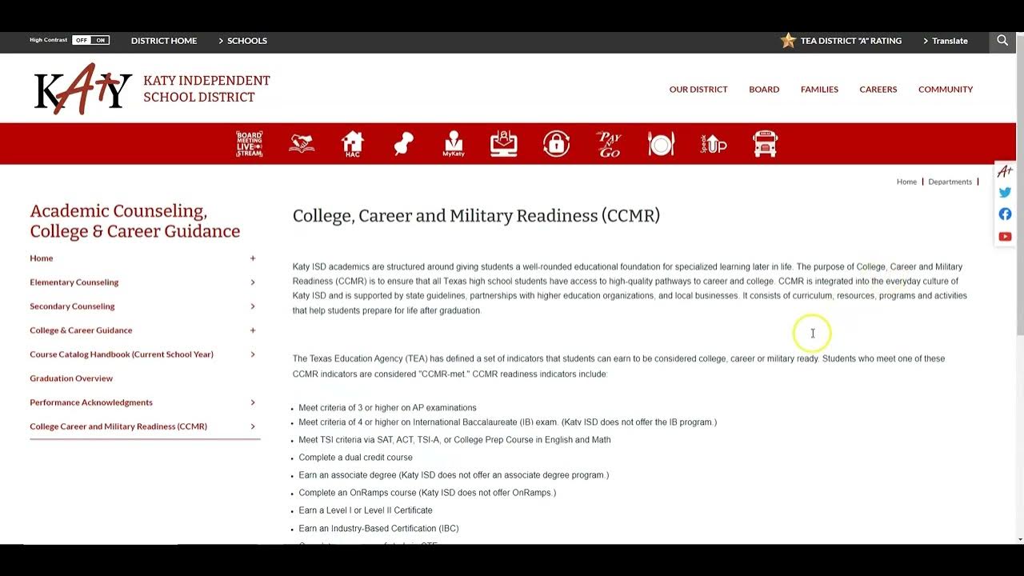
Task: Click the Departments breadcrumb link
Action: tap(950, 182)
